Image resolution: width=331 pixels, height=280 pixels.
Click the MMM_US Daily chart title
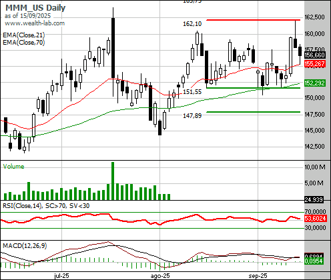[x=35, y=8]
